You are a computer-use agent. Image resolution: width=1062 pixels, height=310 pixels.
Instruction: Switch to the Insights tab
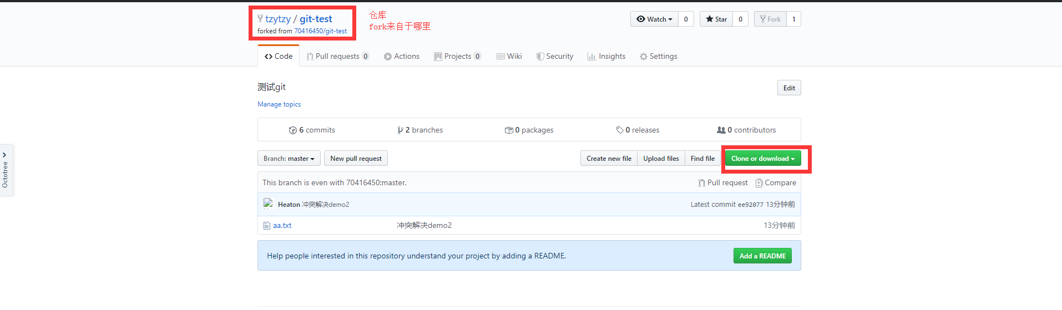click(606, 56)
